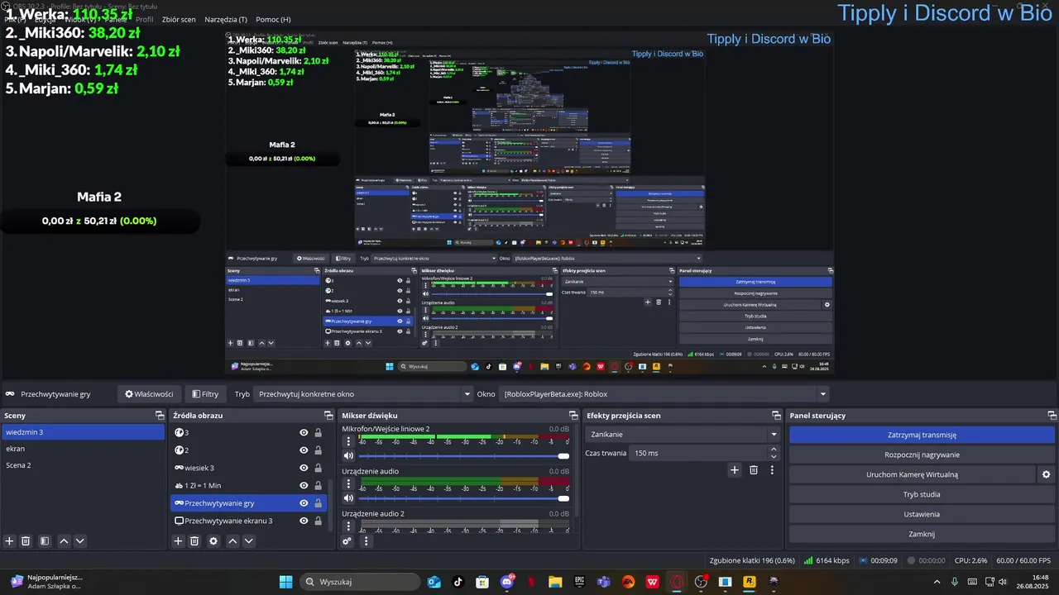Screen dimensions: 1059x595
Task: Open Filtry for selected source
Action: [205, 394]
